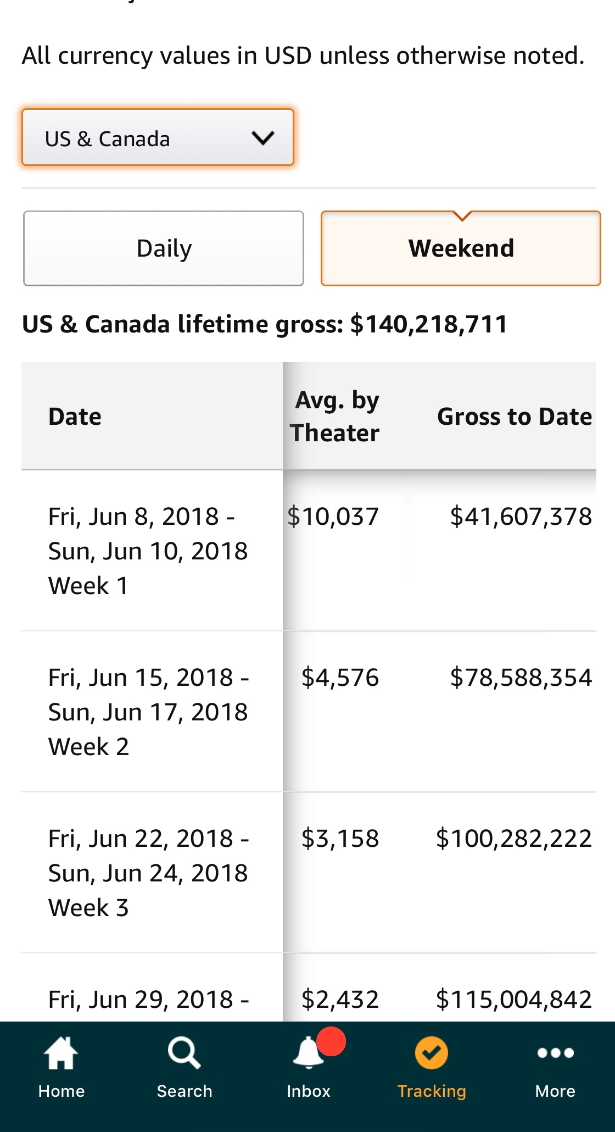Screen dimensions: 615x1132
Task: Select the Week 3 date row
Action: point(148,873)
